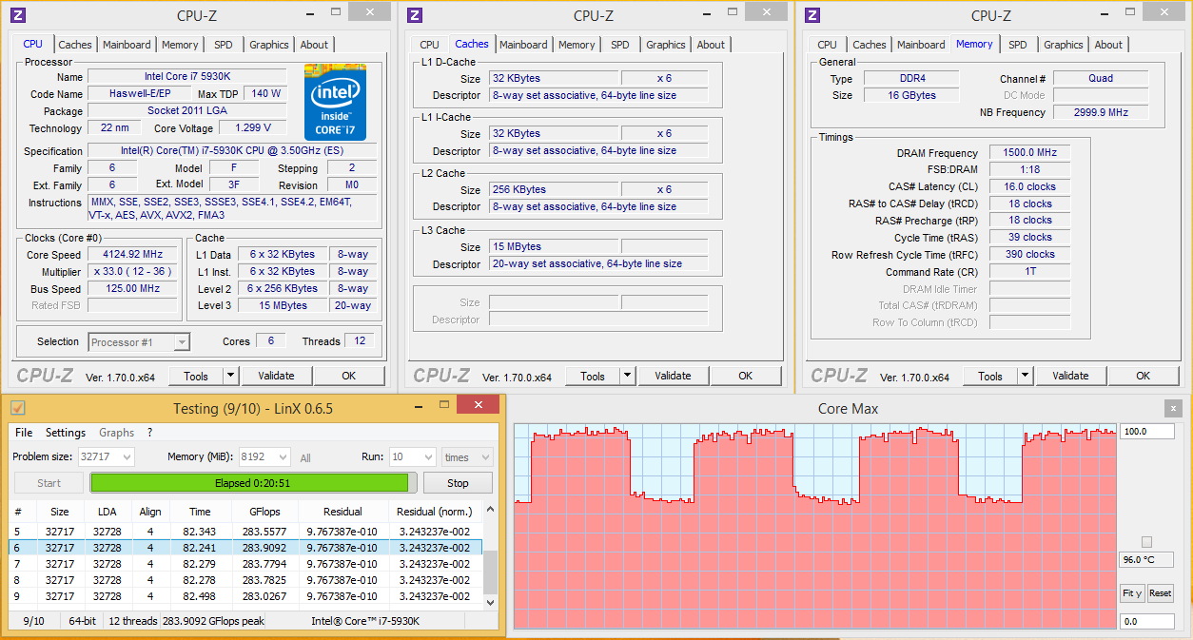
Task: Click the greyed-out Start button in LinX
Action: (49, 483)
